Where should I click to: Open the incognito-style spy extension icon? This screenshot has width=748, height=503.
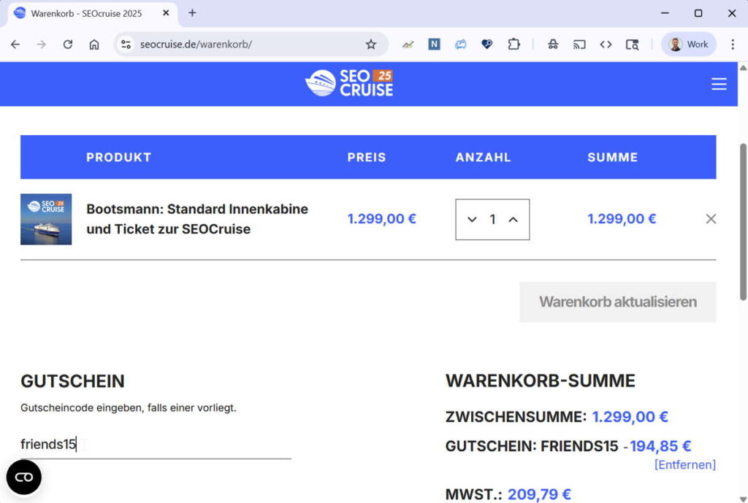[553, 45]
